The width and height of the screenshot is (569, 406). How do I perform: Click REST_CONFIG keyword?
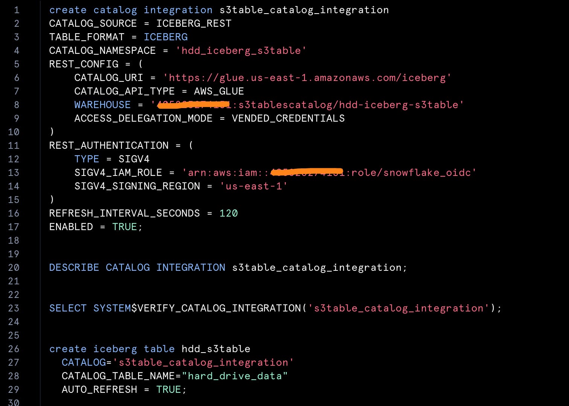coord(84,64)
